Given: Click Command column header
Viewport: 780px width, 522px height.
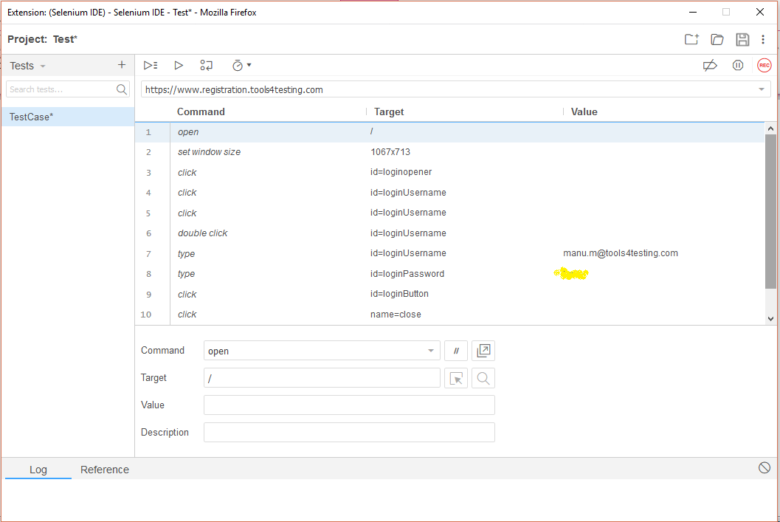Looking at the screenshot, I should [x=201, y=111].
